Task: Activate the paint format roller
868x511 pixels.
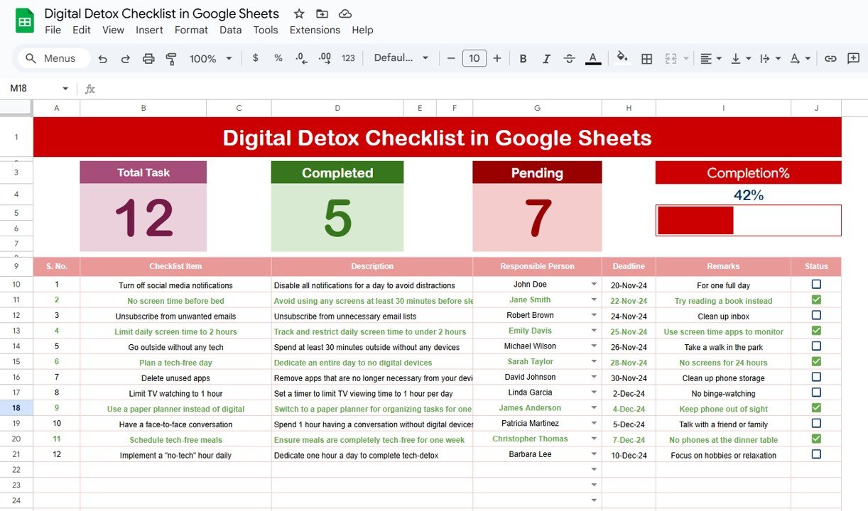Action: pos(170,59)
